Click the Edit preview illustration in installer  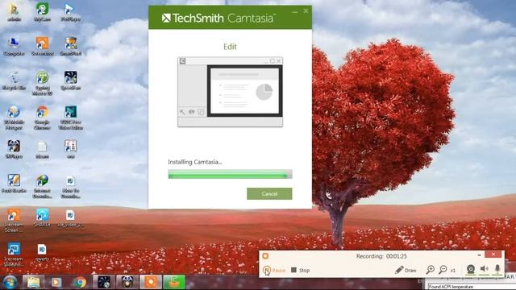point(230,92)
